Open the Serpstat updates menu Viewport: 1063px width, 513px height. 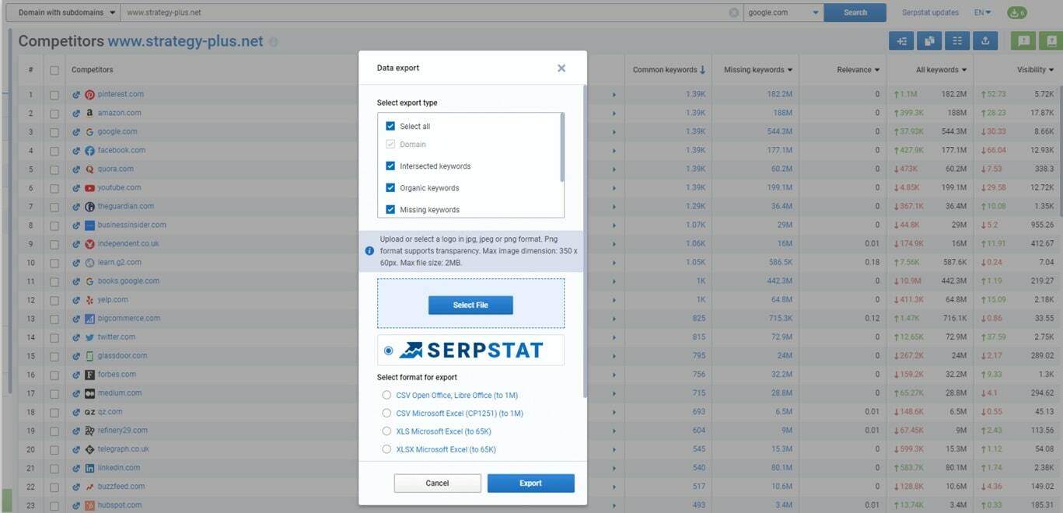tap(930, 12)
